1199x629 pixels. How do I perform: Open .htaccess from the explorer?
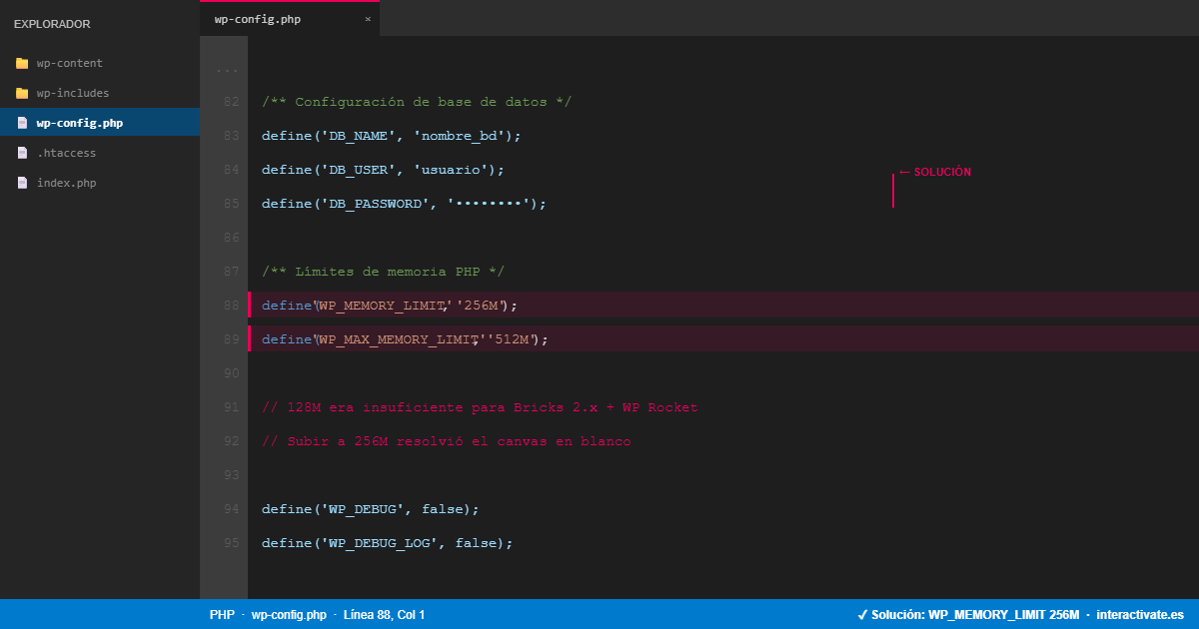[66, 153]
